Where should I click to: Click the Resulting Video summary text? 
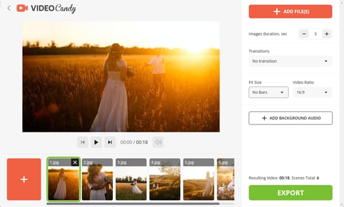284,178
